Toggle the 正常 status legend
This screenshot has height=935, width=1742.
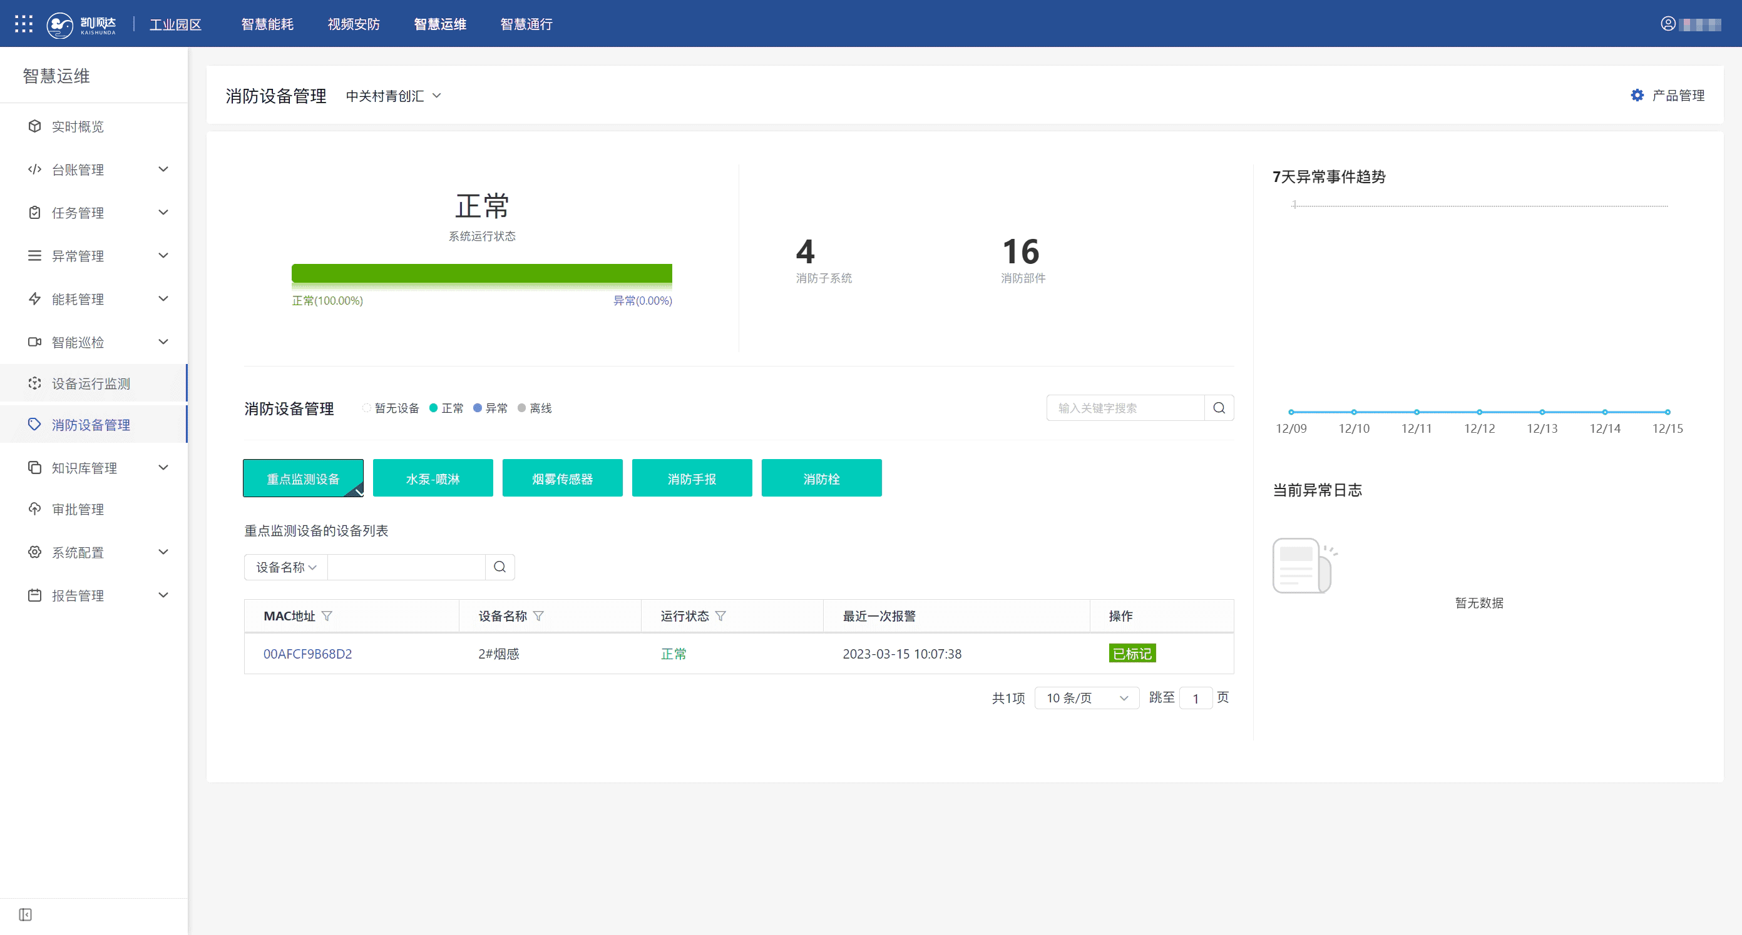point(446,408)
